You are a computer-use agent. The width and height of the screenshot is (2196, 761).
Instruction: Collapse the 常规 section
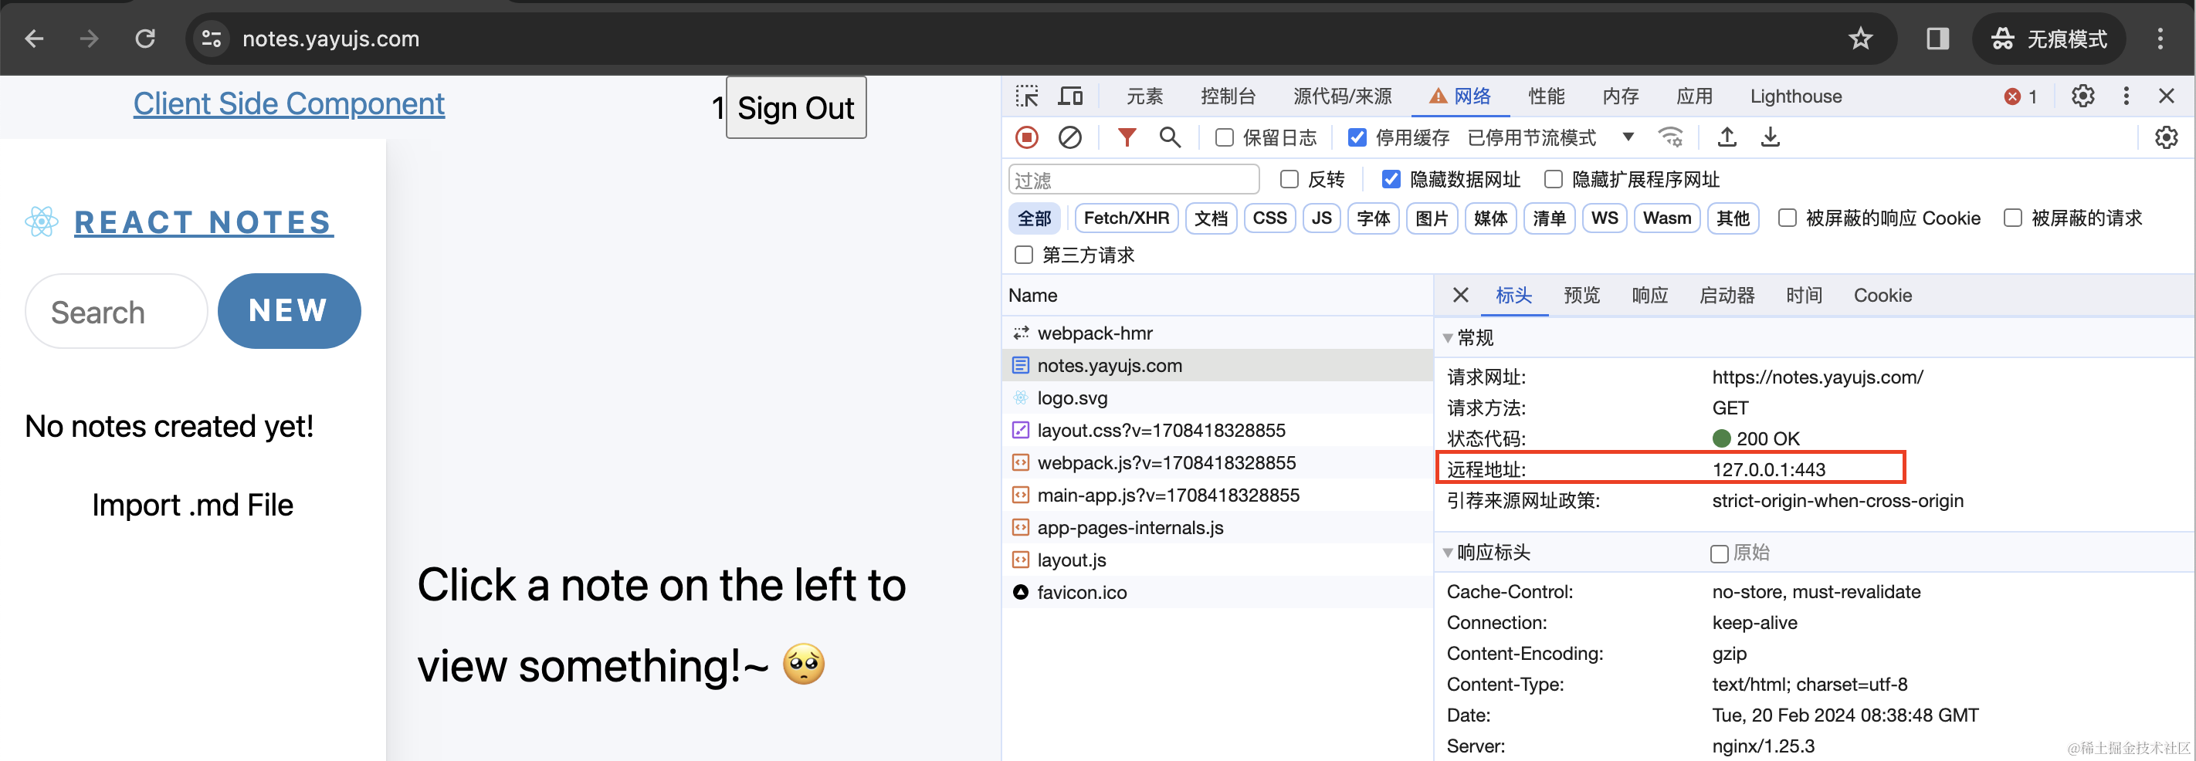tap(1448, 338)
